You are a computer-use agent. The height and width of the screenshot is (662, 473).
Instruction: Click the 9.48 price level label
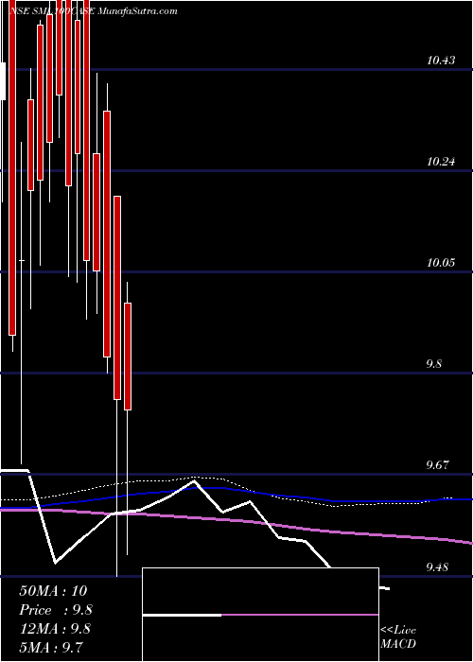click(437, 567)
